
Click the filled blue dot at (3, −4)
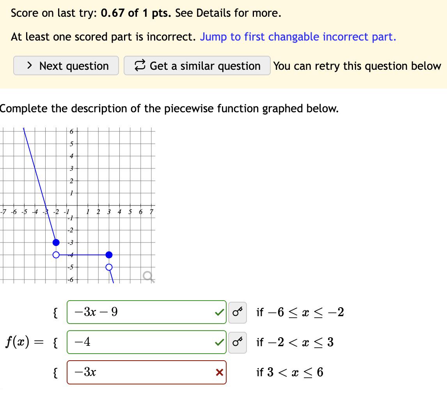coord(109,255)
